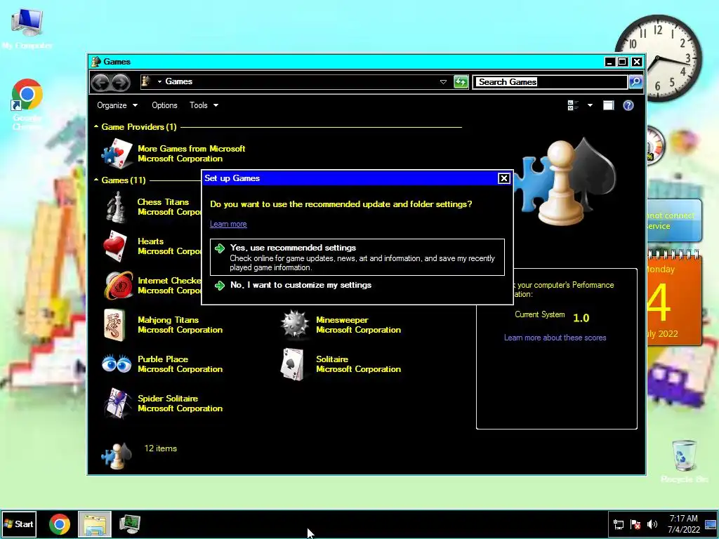Click the calendar gadget showing 4
The image size is (719, 539).
(x=674, y=298)
